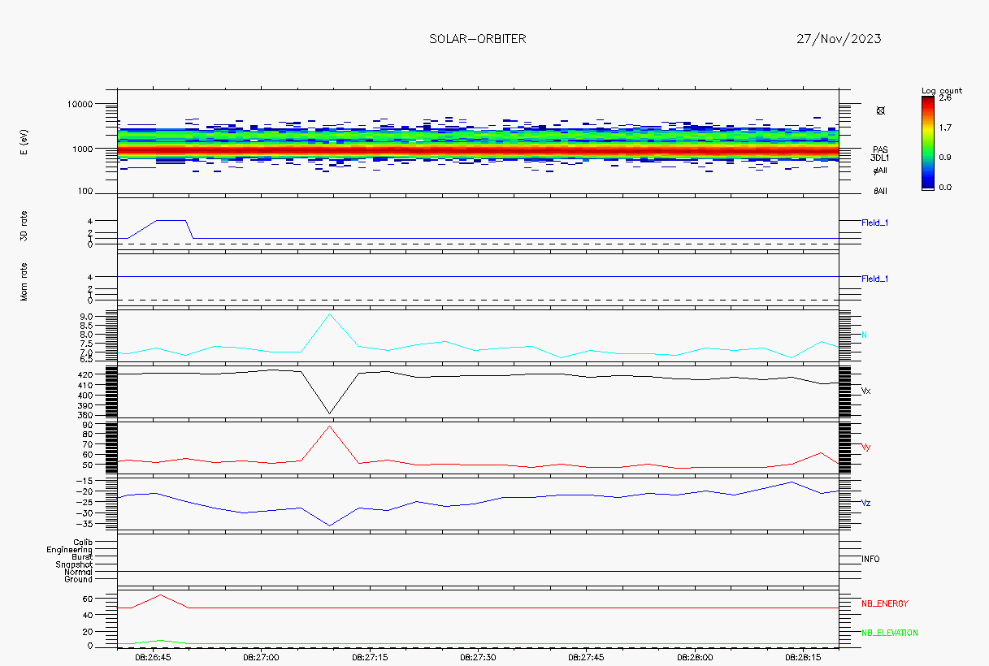989x666 pixels.
Task: Click the Burst mode label
Action: 82,557
